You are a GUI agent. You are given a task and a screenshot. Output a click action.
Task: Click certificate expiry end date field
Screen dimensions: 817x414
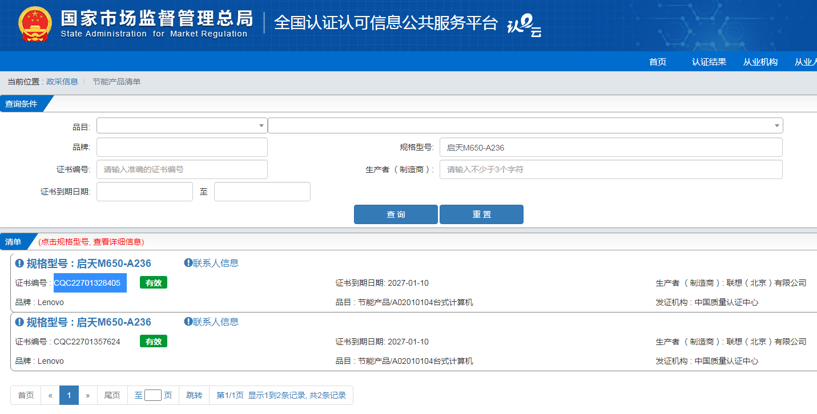[262, 192]
